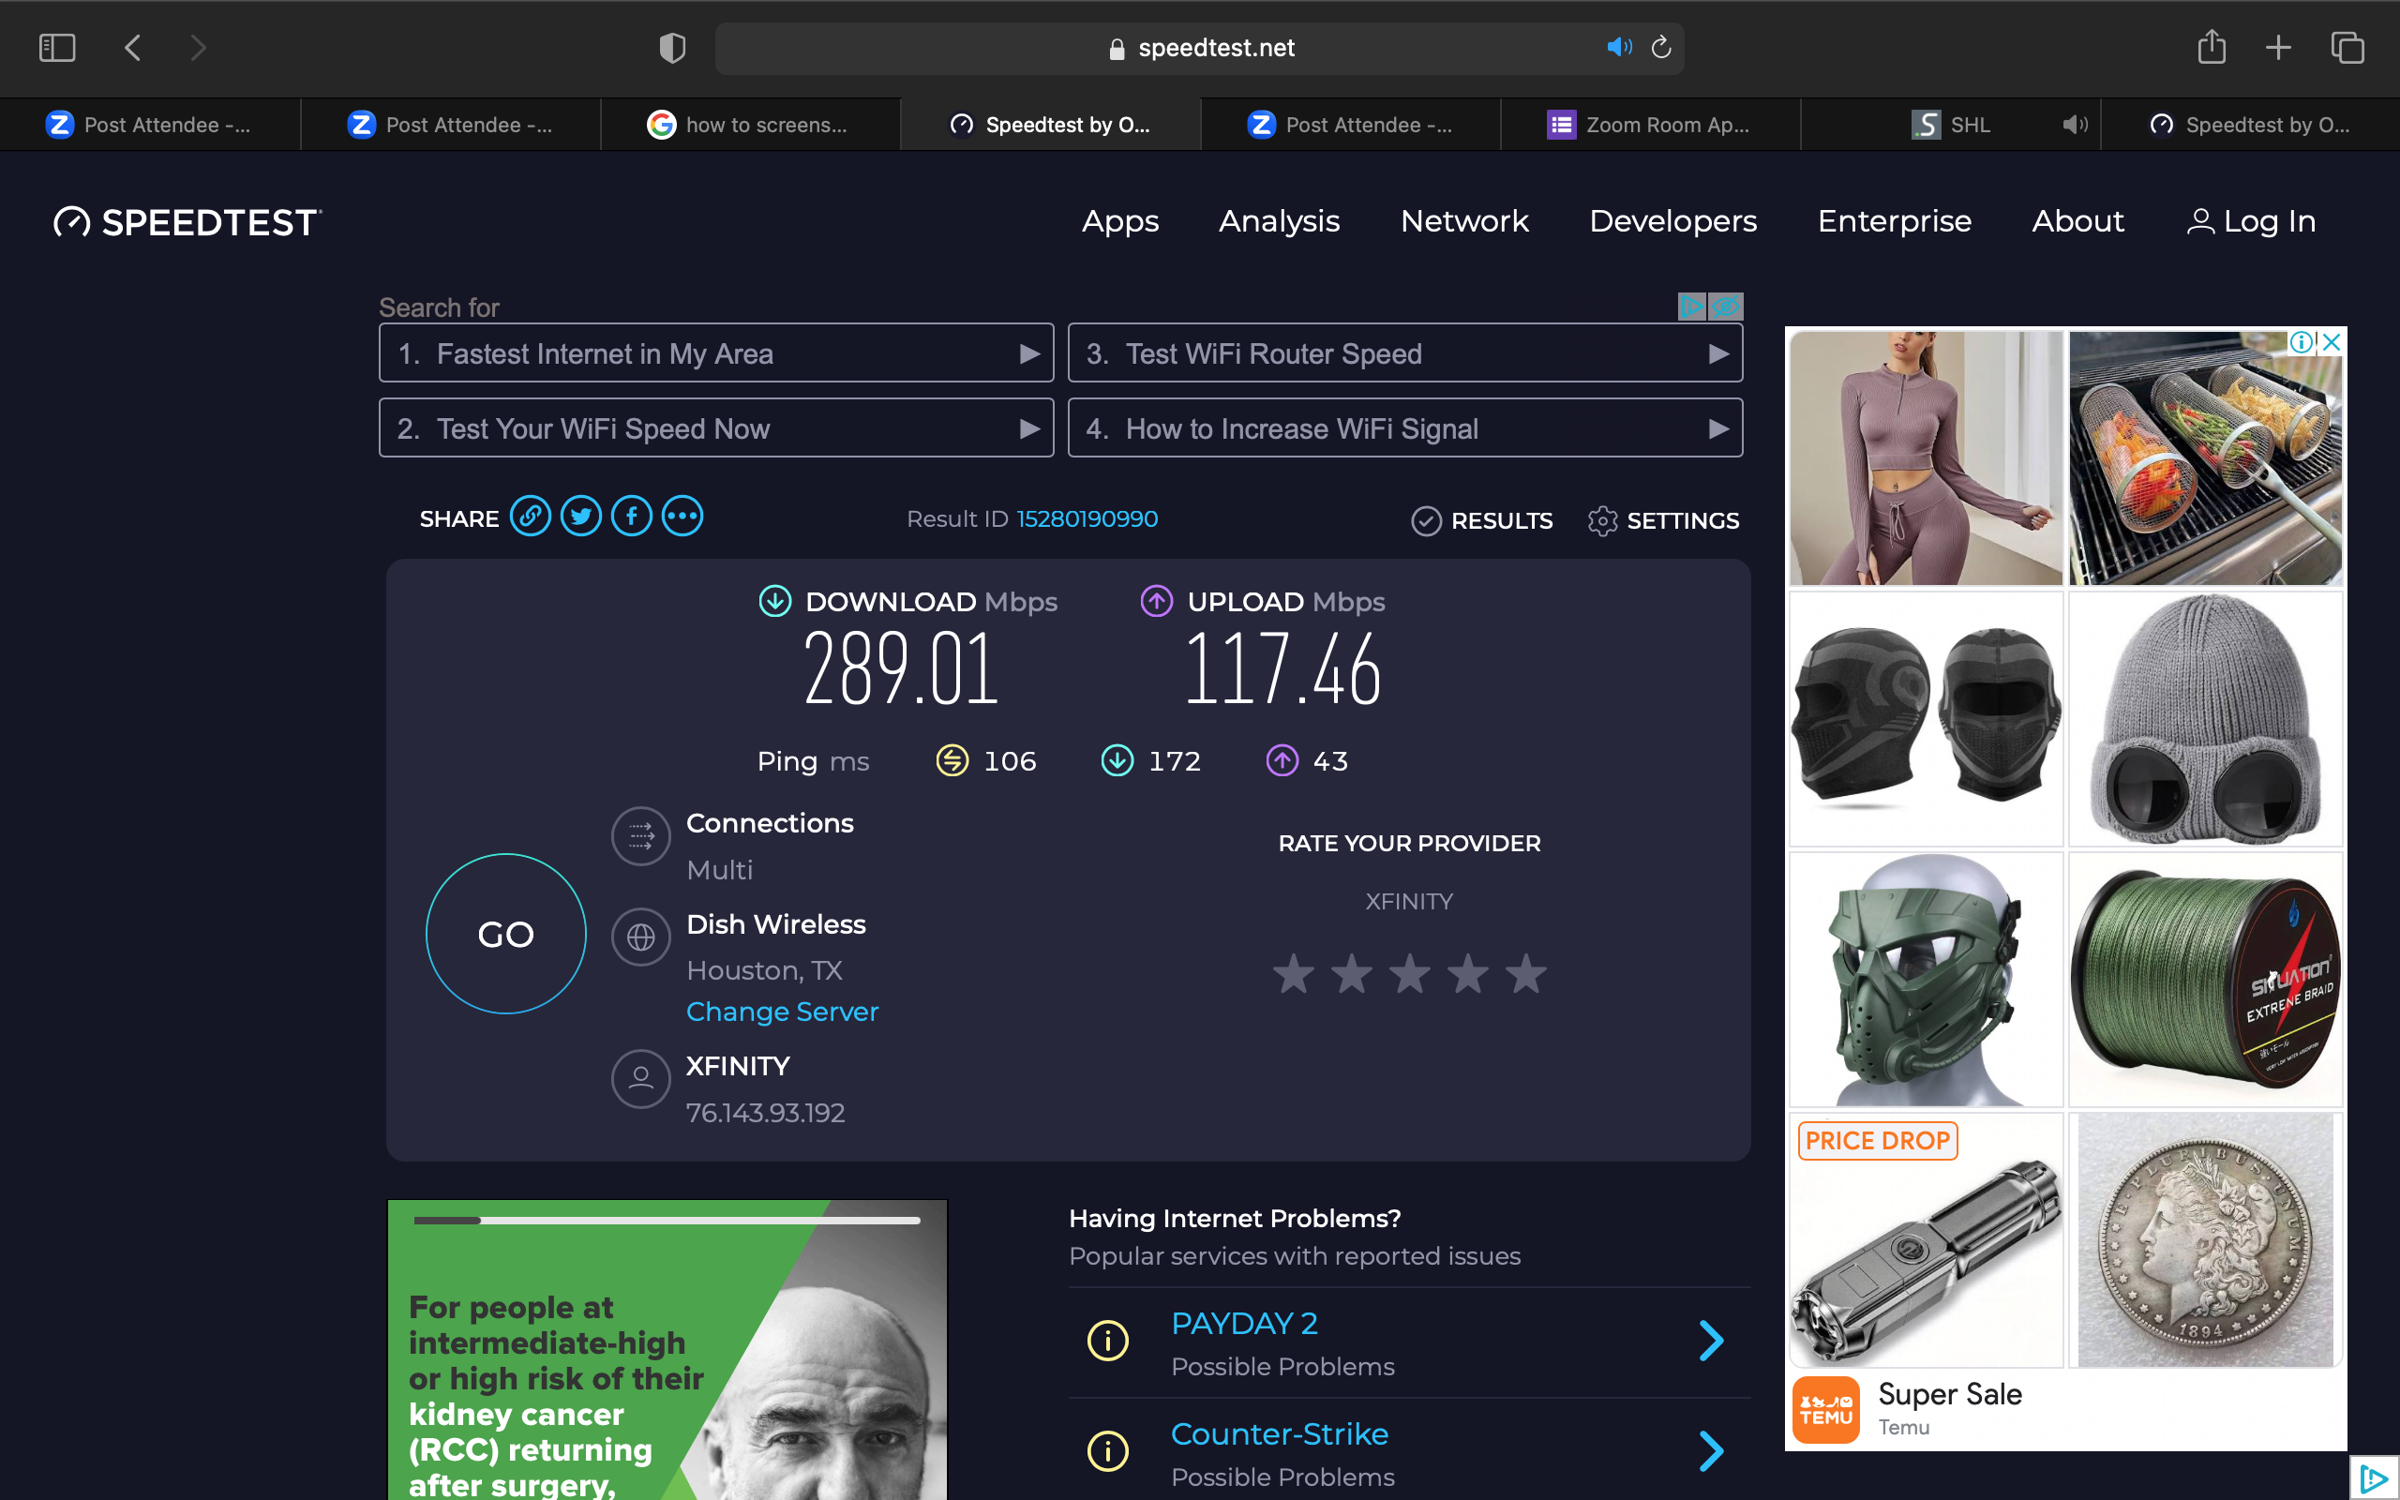Click the Temu ad info icon
Image resolution: width=2400 pixels, height=1500 pixels.
click(2301, 342)
